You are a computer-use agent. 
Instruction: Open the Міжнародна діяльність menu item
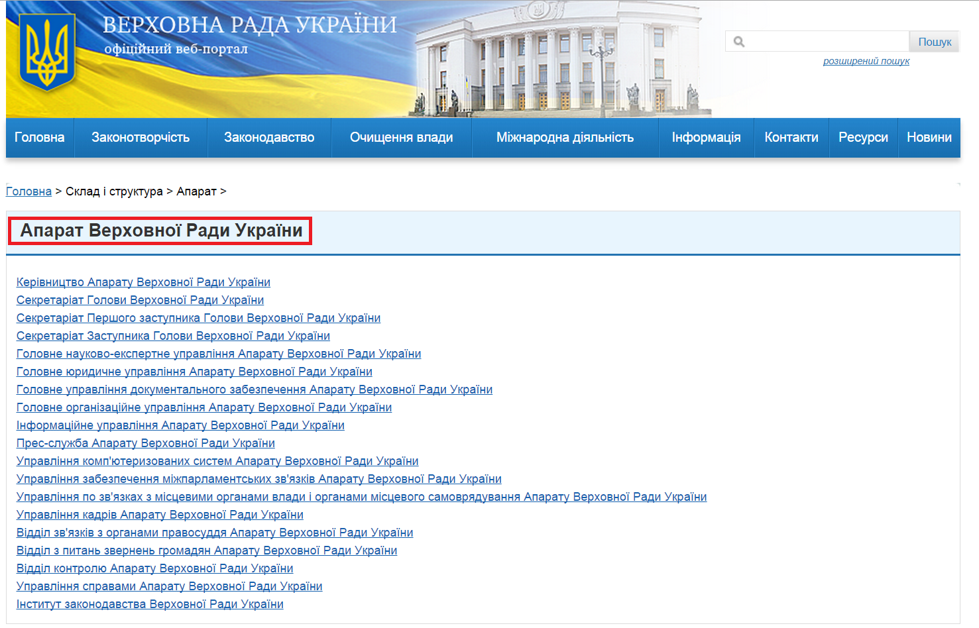[565, 137]
